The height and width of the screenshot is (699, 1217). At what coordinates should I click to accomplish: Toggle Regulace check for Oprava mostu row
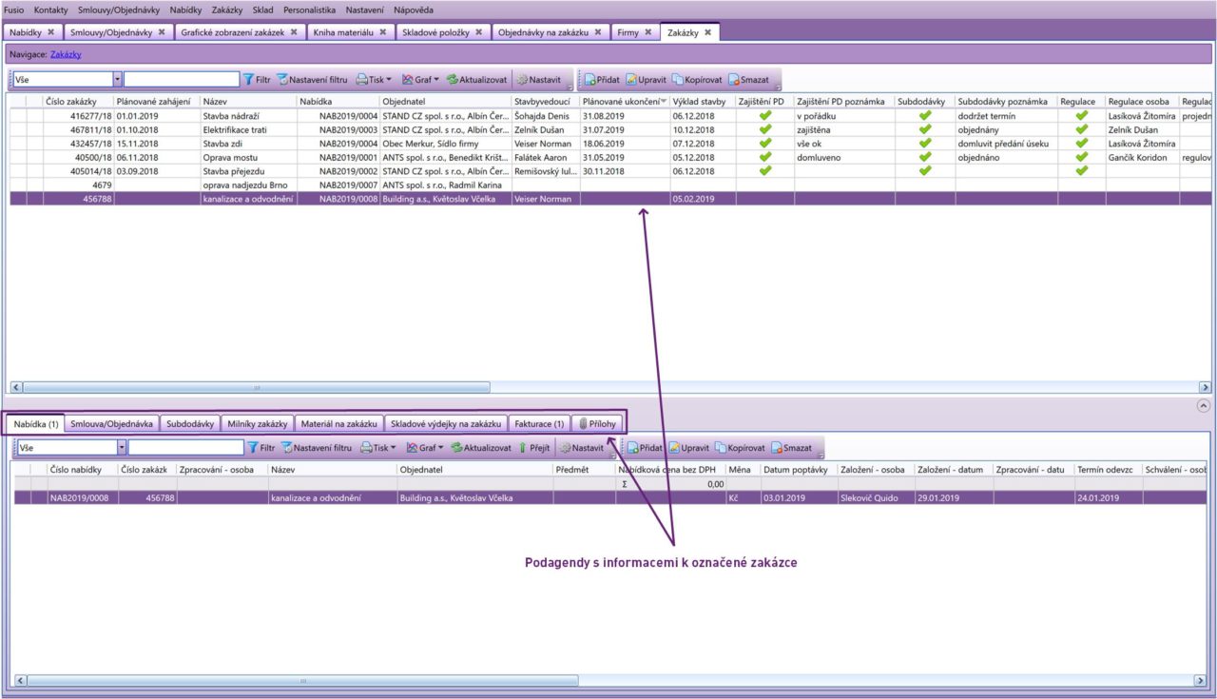(1081, 157)
